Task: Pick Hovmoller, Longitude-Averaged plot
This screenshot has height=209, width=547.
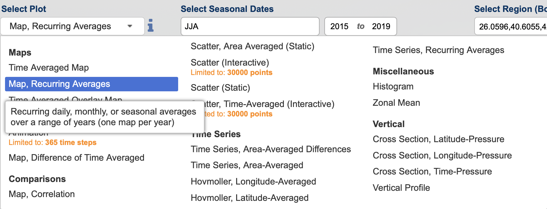Action: (x=253, y=181)
